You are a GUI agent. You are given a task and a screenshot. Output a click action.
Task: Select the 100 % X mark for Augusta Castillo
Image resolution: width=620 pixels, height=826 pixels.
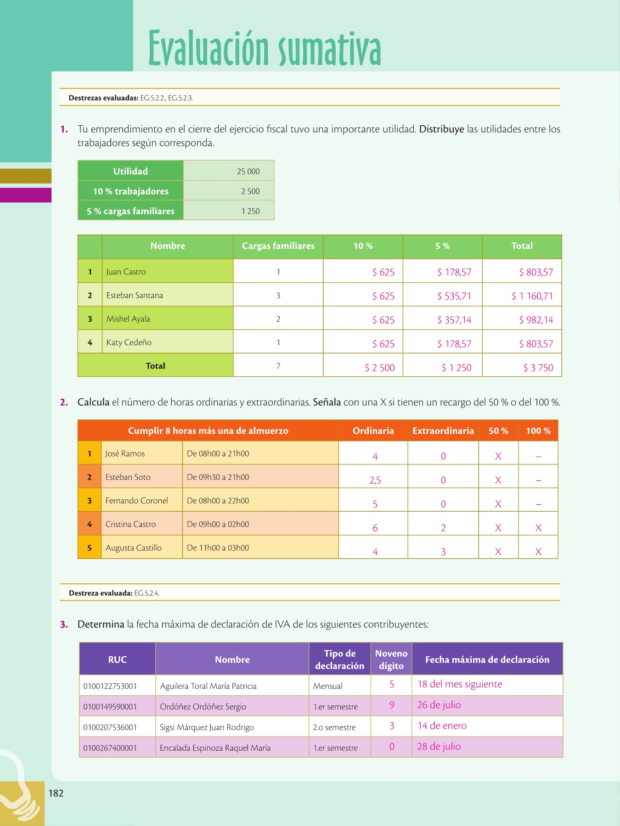coord(538,552)
